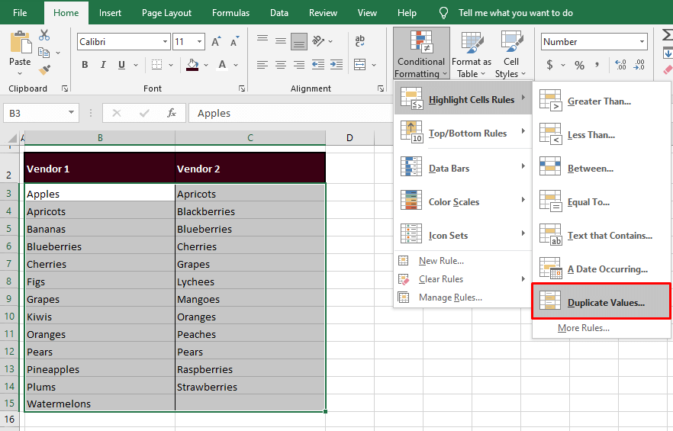Click the Name Box showing B3
The height and width of the screenshot is (431, 673).
pos(41,114)
